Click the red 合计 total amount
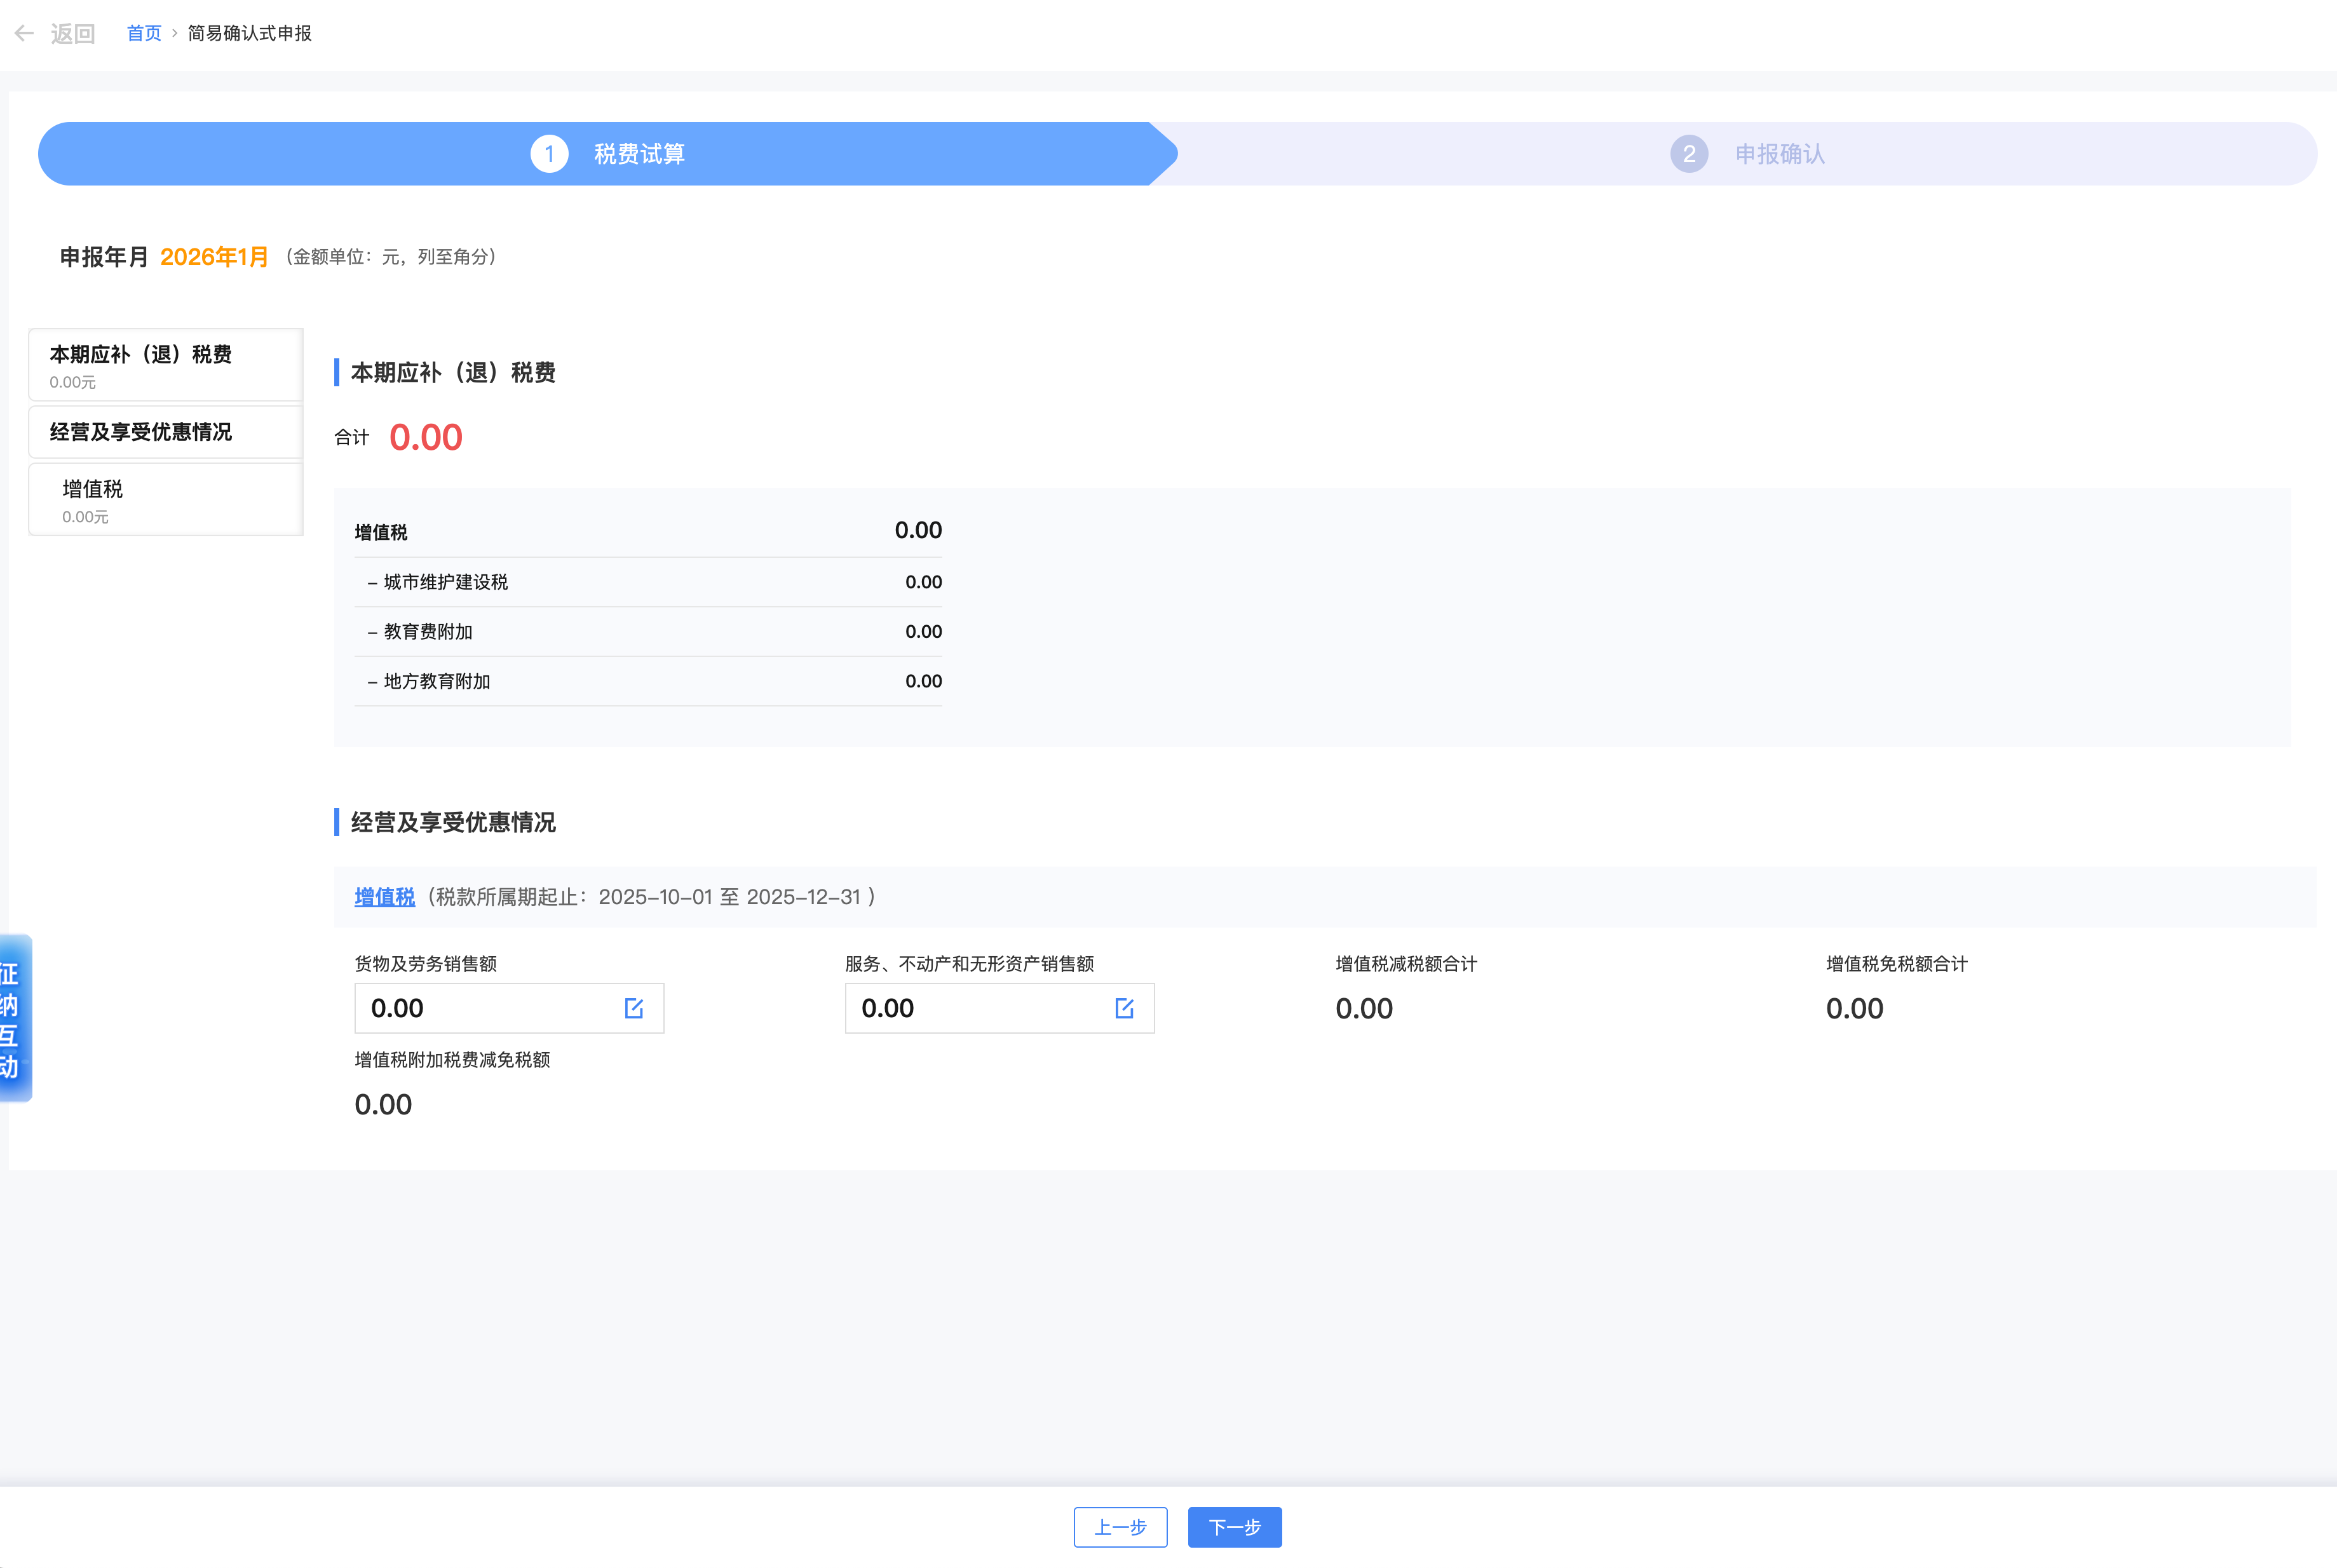This screenshot has width=2337, height=1568. tap(425, 437)
